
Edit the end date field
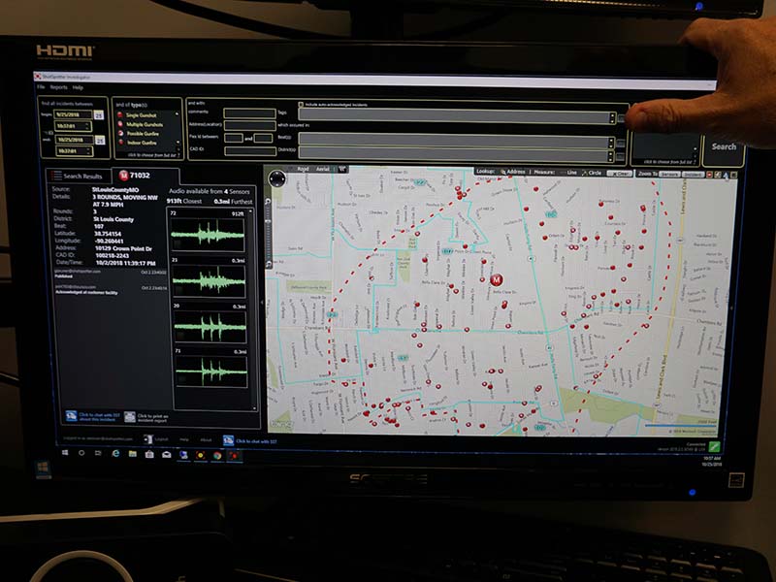tap(75, 140)
